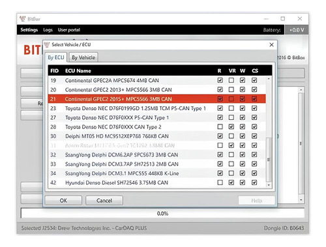Click the VR column header
The image size is (326, 247).
[232, 71]
